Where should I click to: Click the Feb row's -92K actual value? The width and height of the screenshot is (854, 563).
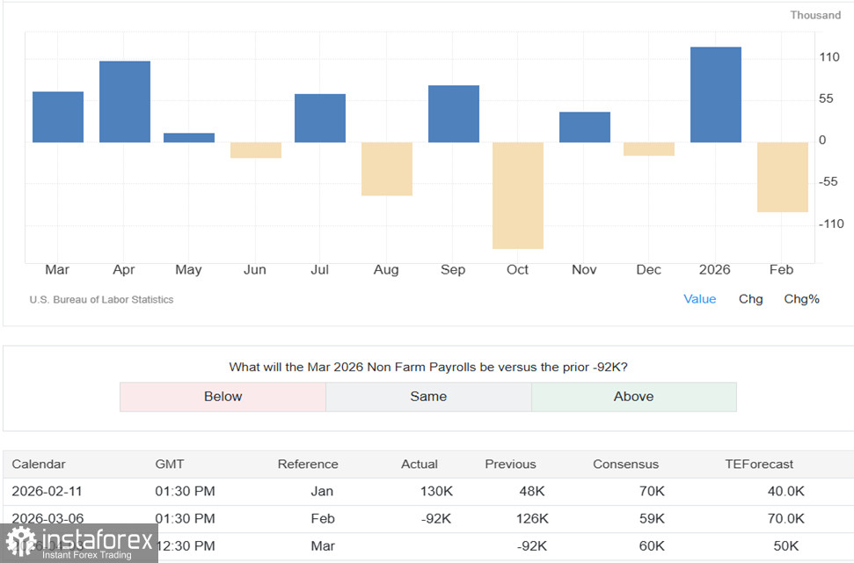(436, 519)
